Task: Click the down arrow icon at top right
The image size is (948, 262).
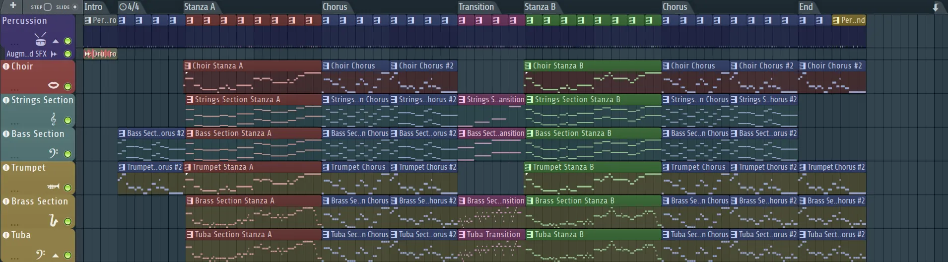Action: pyautogui.click(x=936, y=7)
